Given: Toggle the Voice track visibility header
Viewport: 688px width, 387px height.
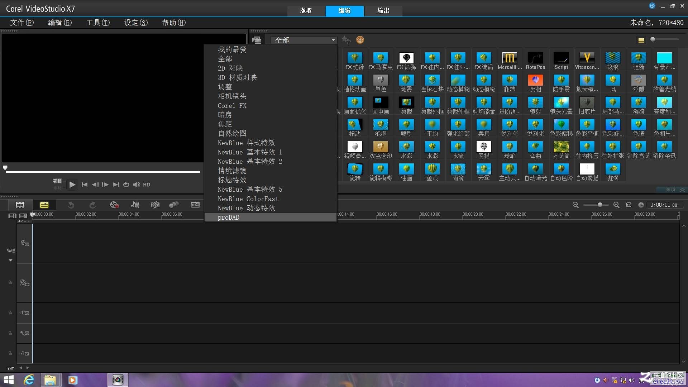Looking at the screenshot, I should pos(25,333).
